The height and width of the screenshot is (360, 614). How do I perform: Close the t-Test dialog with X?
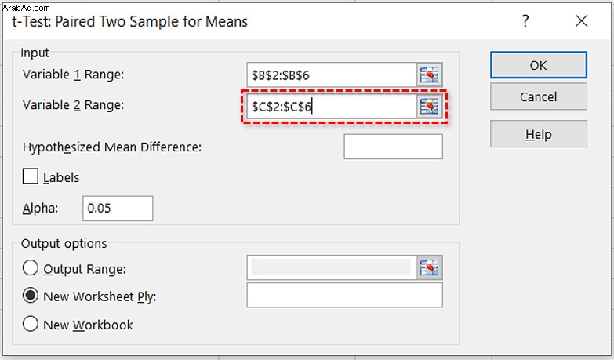click(x=582, y=20)
